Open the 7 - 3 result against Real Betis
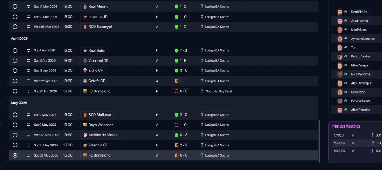The image size is (382, 170). (181, 50)
